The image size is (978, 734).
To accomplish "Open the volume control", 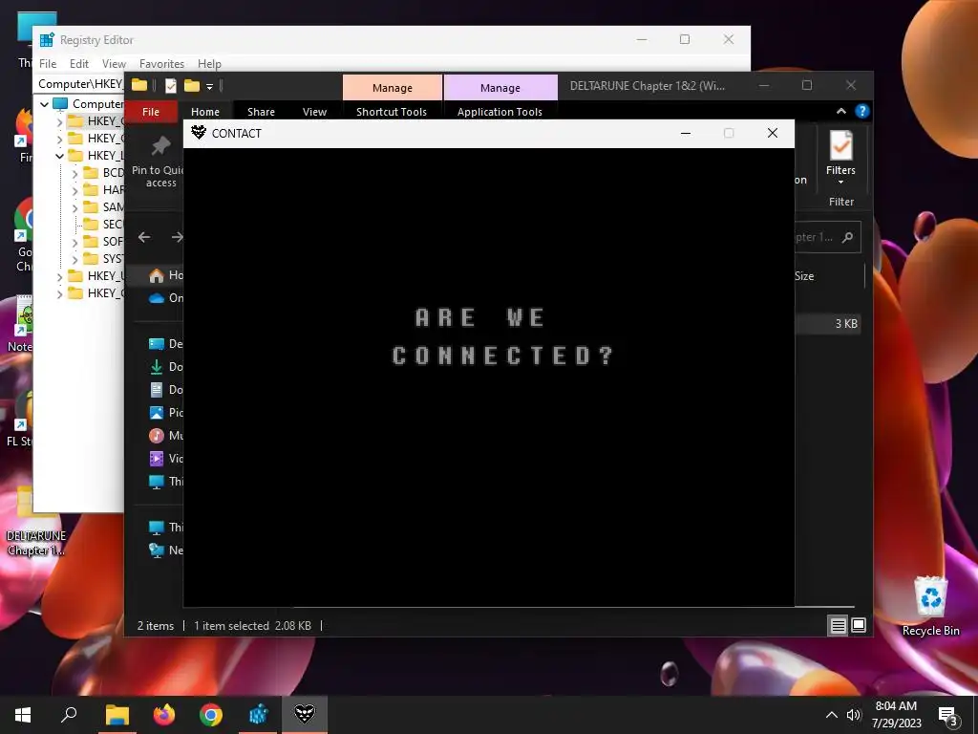I will point(853,715).
